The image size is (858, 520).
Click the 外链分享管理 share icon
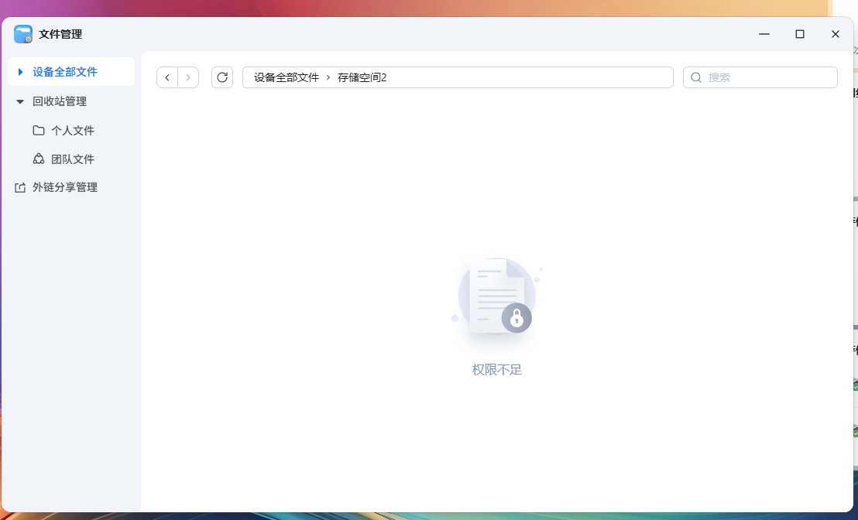tap(20, 187)
